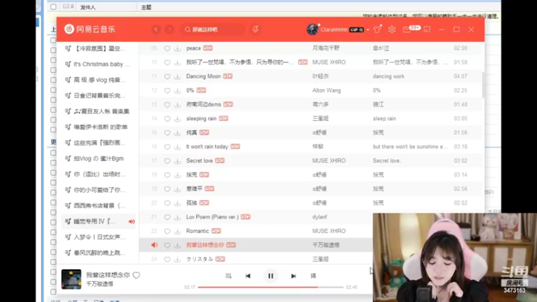The height and width of the screenshot is (302, 537).
Task: Download Luv Poem (Piano ver.)
Action: click(177, 217)
